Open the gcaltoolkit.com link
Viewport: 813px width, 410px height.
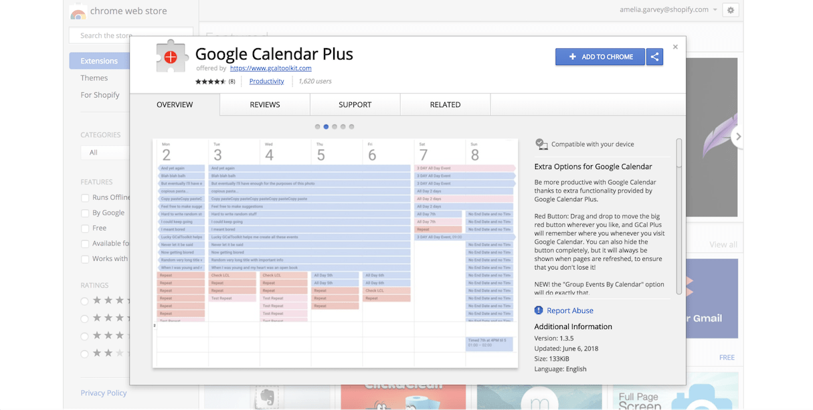(x=270, y=68)
